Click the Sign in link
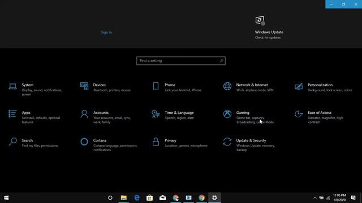This screenshot has width=362, height=203. (x=106, y=32)
